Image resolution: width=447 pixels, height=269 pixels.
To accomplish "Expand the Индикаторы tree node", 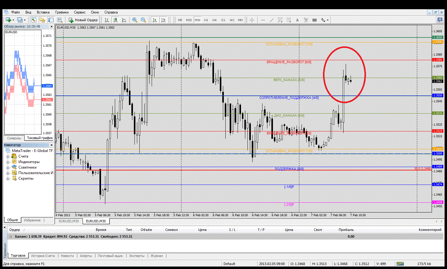I will (8, 162).
